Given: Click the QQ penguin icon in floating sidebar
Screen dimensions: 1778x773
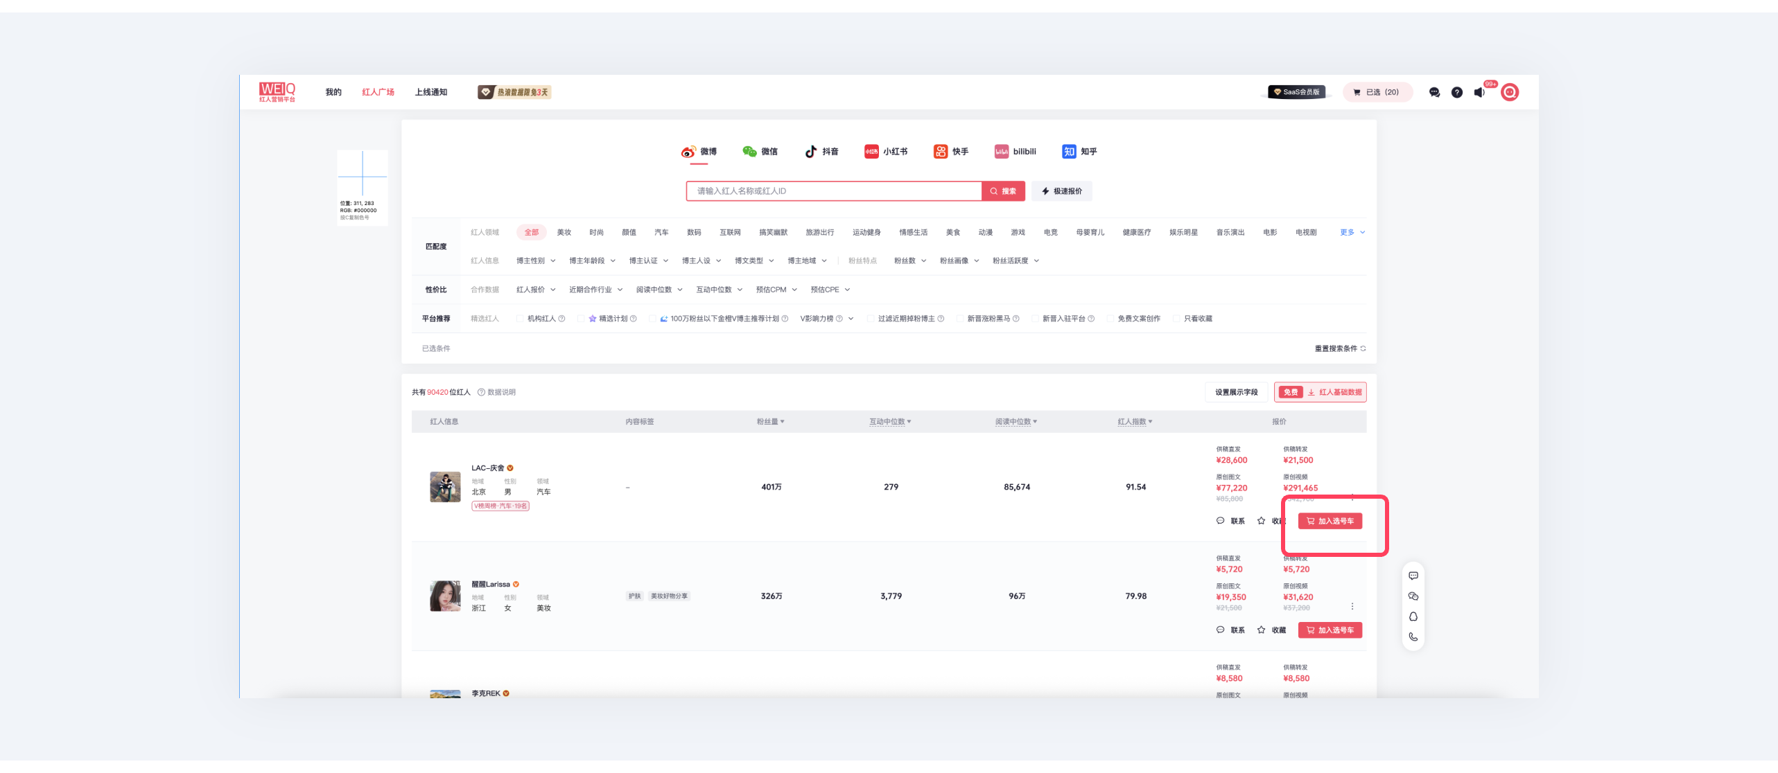Looking at the screenshot, I should 1413,616.
